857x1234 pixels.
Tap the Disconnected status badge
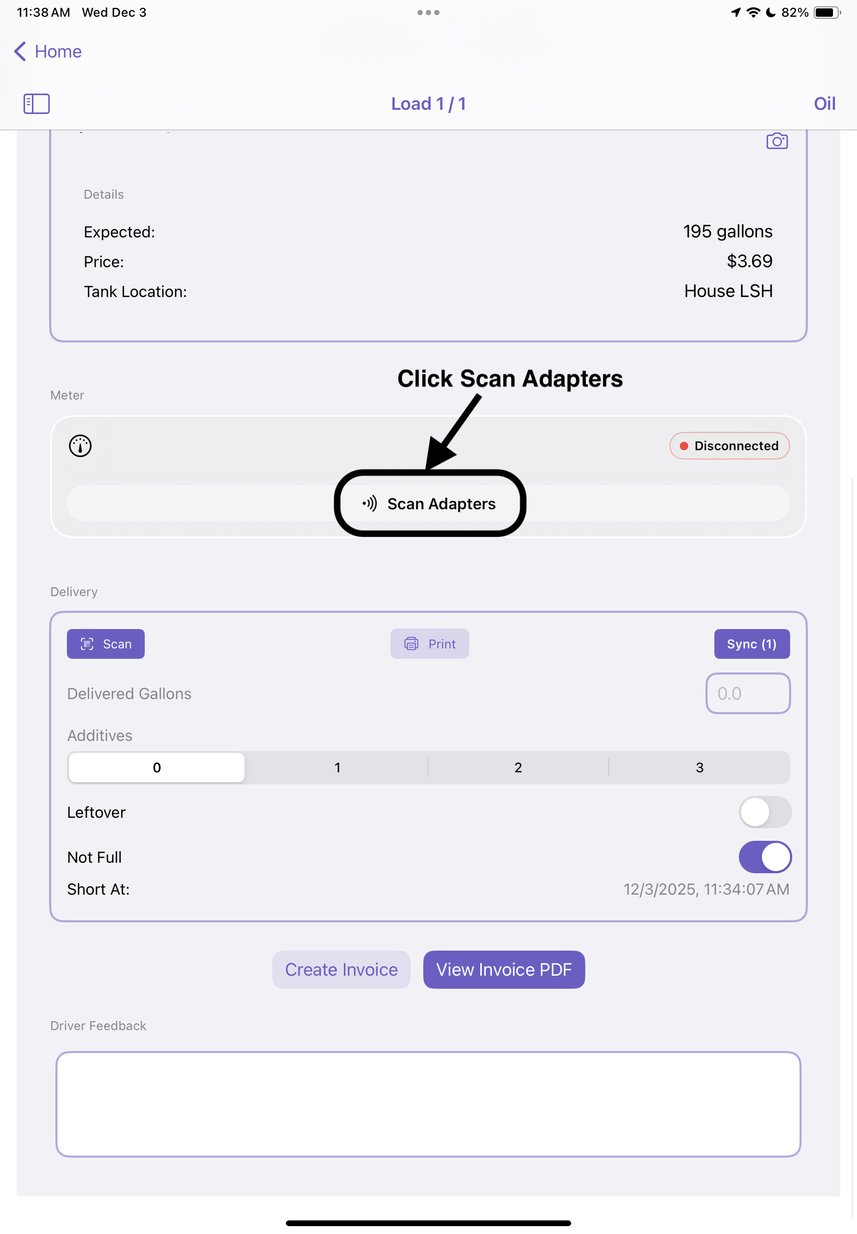(x=728, y=446)
